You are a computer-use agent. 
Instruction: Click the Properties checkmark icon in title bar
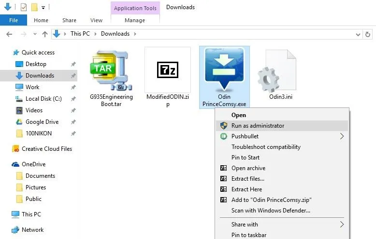[x=24, y=7]
